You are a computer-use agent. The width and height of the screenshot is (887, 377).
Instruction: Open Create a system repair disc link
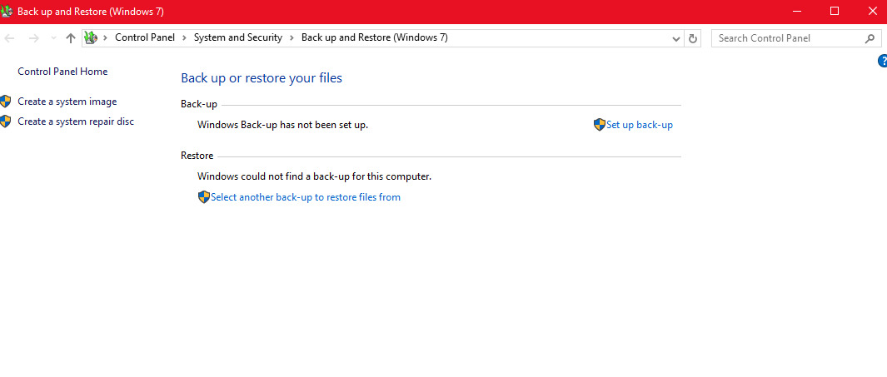(x=76, y=122)
